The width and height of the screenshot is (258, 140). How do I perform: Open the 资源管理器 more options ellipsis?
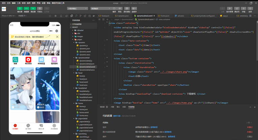(x=93, y=20)
